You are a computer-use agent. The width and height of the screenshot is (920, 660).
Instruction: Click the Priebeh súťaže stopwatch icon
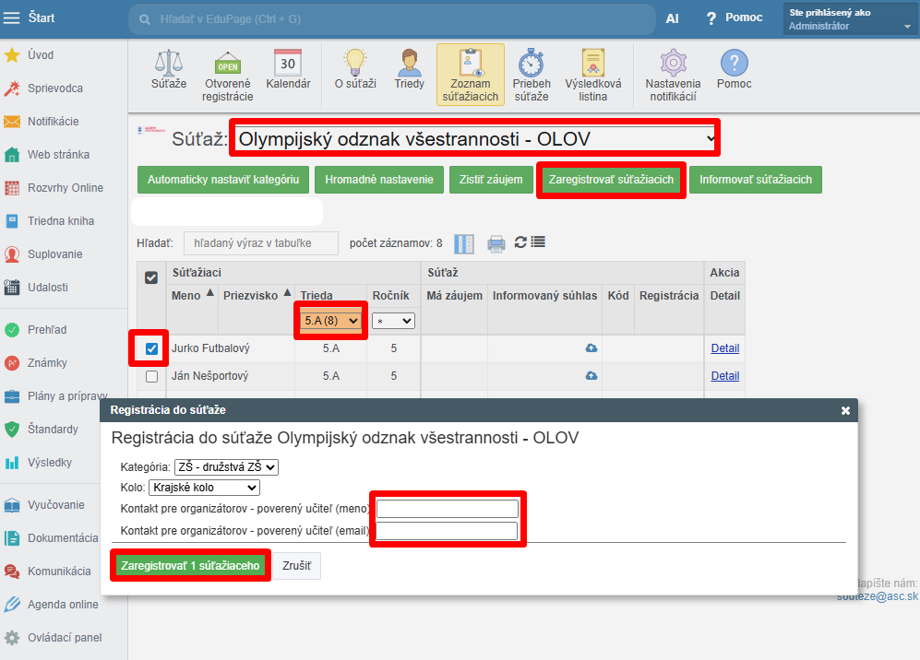[531, 63]
